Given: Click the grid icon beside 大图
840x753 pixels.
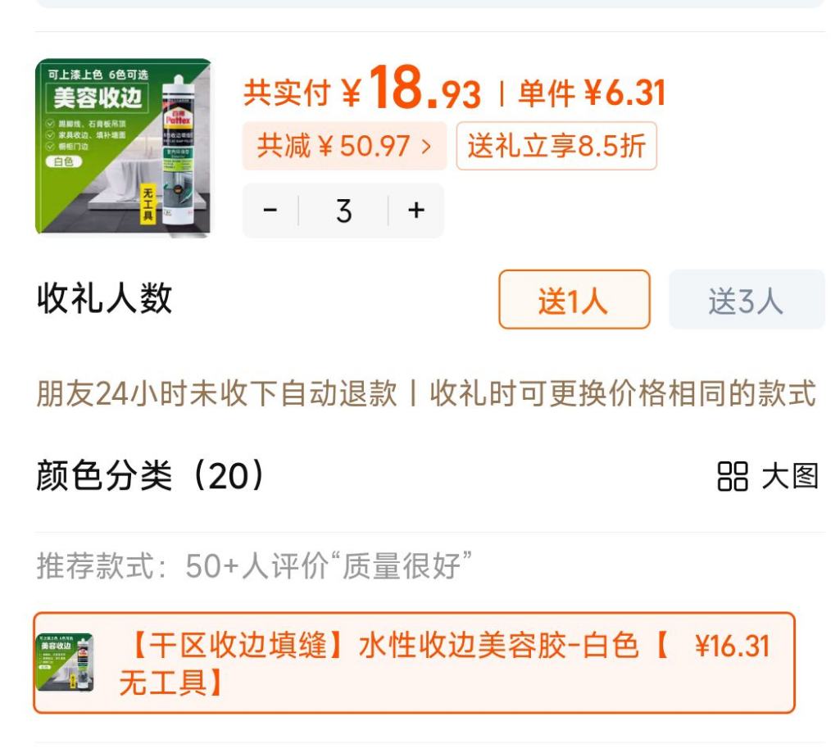Looking at the screenshot, I should click(733, 476).
